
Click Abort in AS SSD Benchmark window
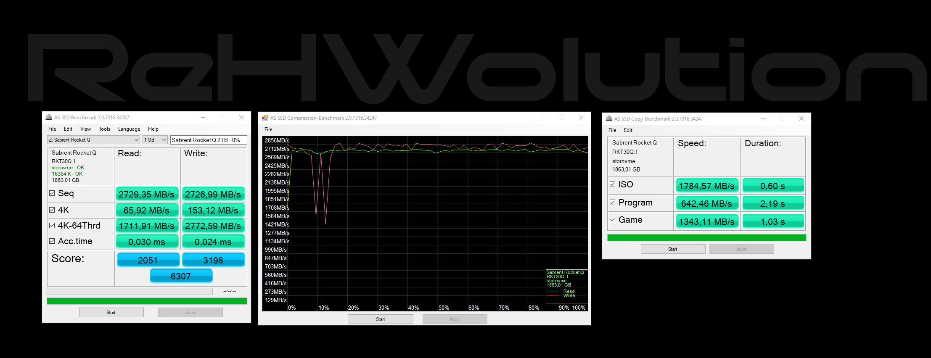[x=190, y=313]
